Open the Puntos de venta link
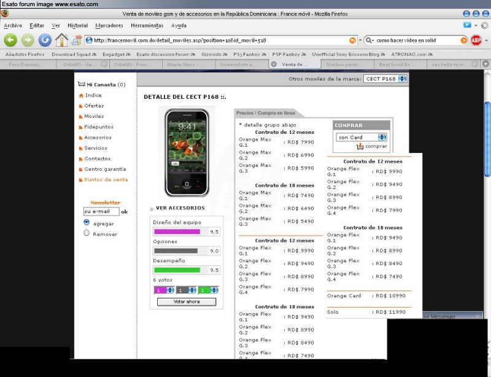The image size is (491, 377). pyautogui.click(x=106, y=179)
